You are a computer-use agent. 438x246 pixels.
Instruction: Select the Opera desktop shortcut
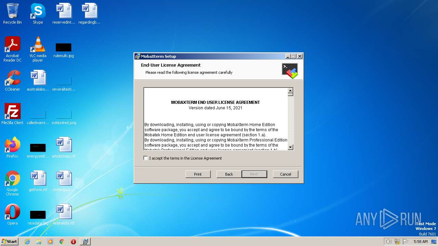(x=12, y=215)
